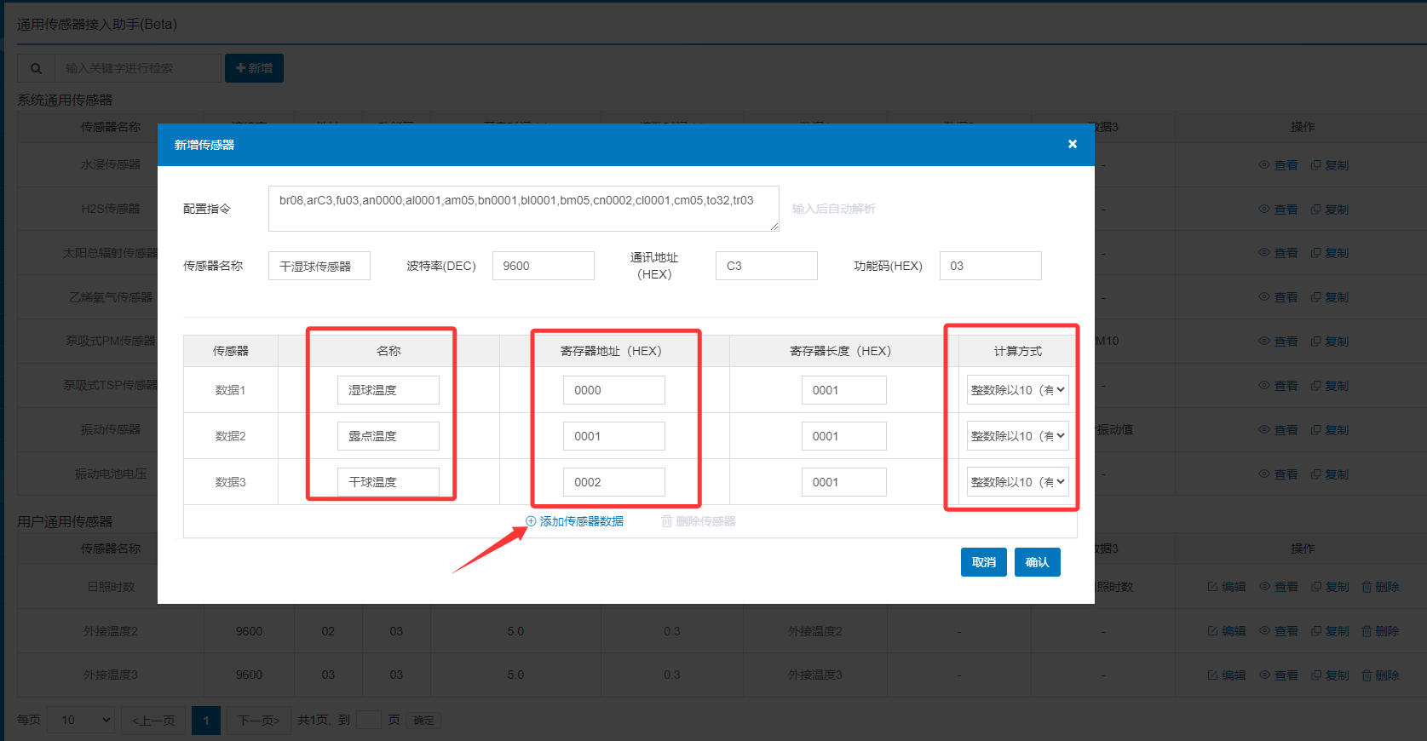This screenshot has width=1427, height=741.
Task: Click the jump-to-page input box
Action: [368, 720]
